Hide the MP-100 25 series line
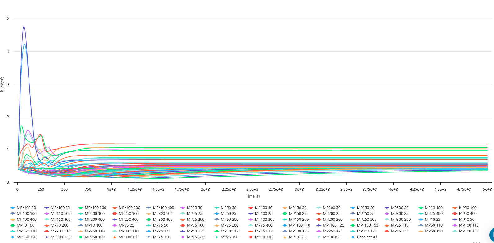Image resolution: width=494 pixels, height=243 pixels. click(60, 208)
